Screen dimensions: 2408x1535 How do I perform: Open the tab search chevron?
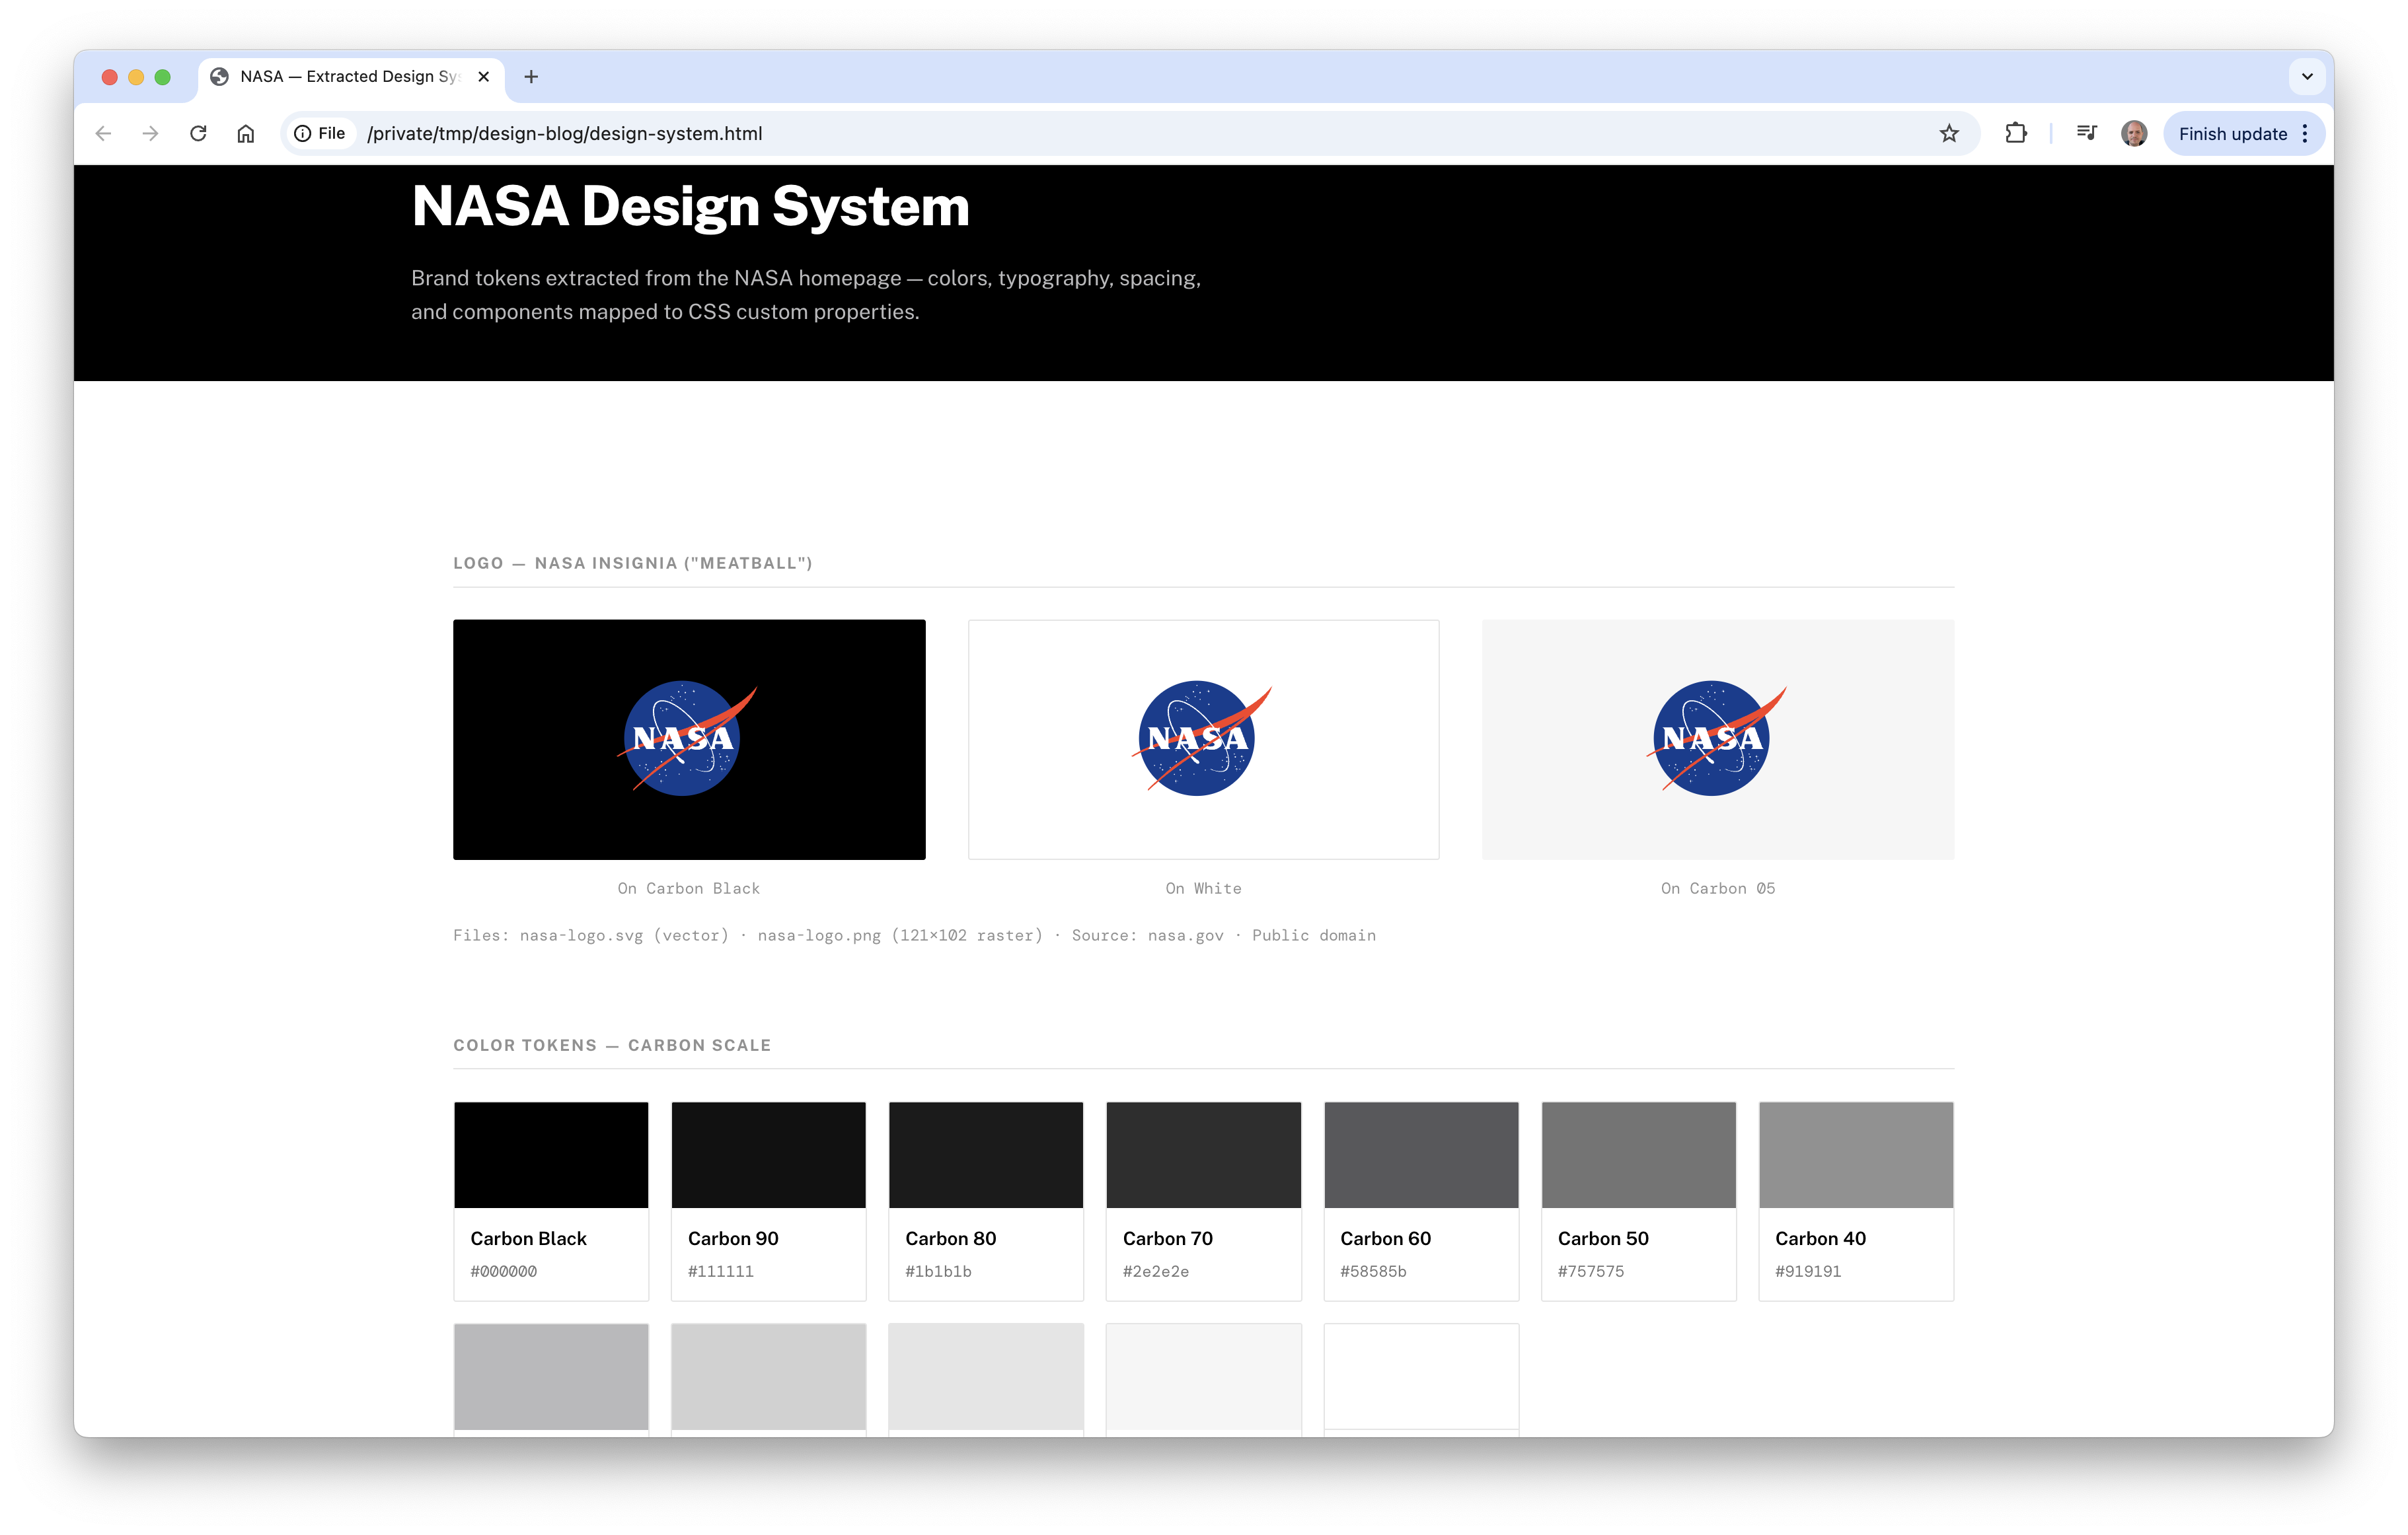tap(2307, 77)
